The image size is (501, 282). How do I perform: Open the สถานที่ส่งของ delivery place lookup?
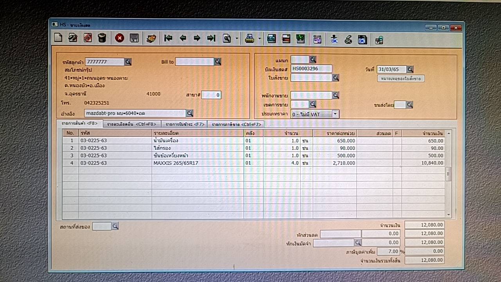click(115, 226)
